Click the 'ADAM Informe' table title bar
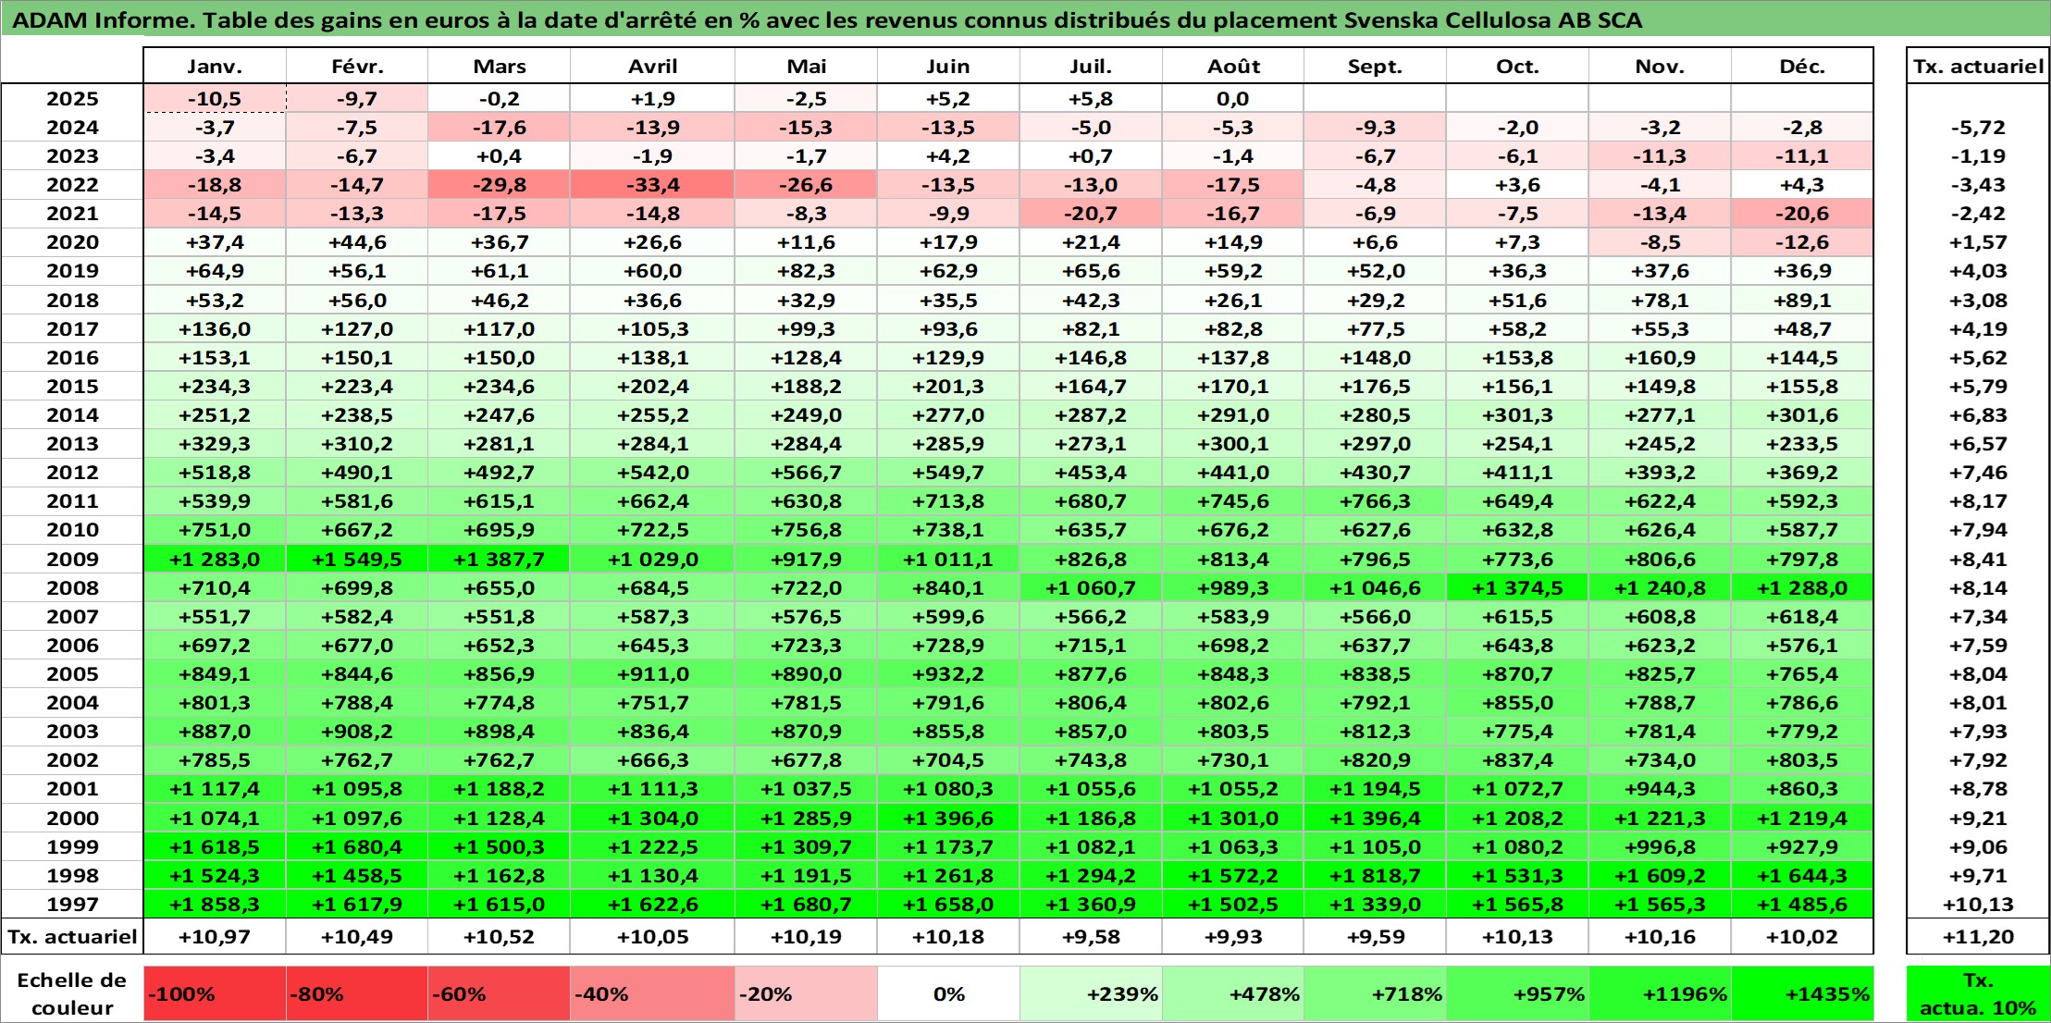 (x=1025, y=19)
